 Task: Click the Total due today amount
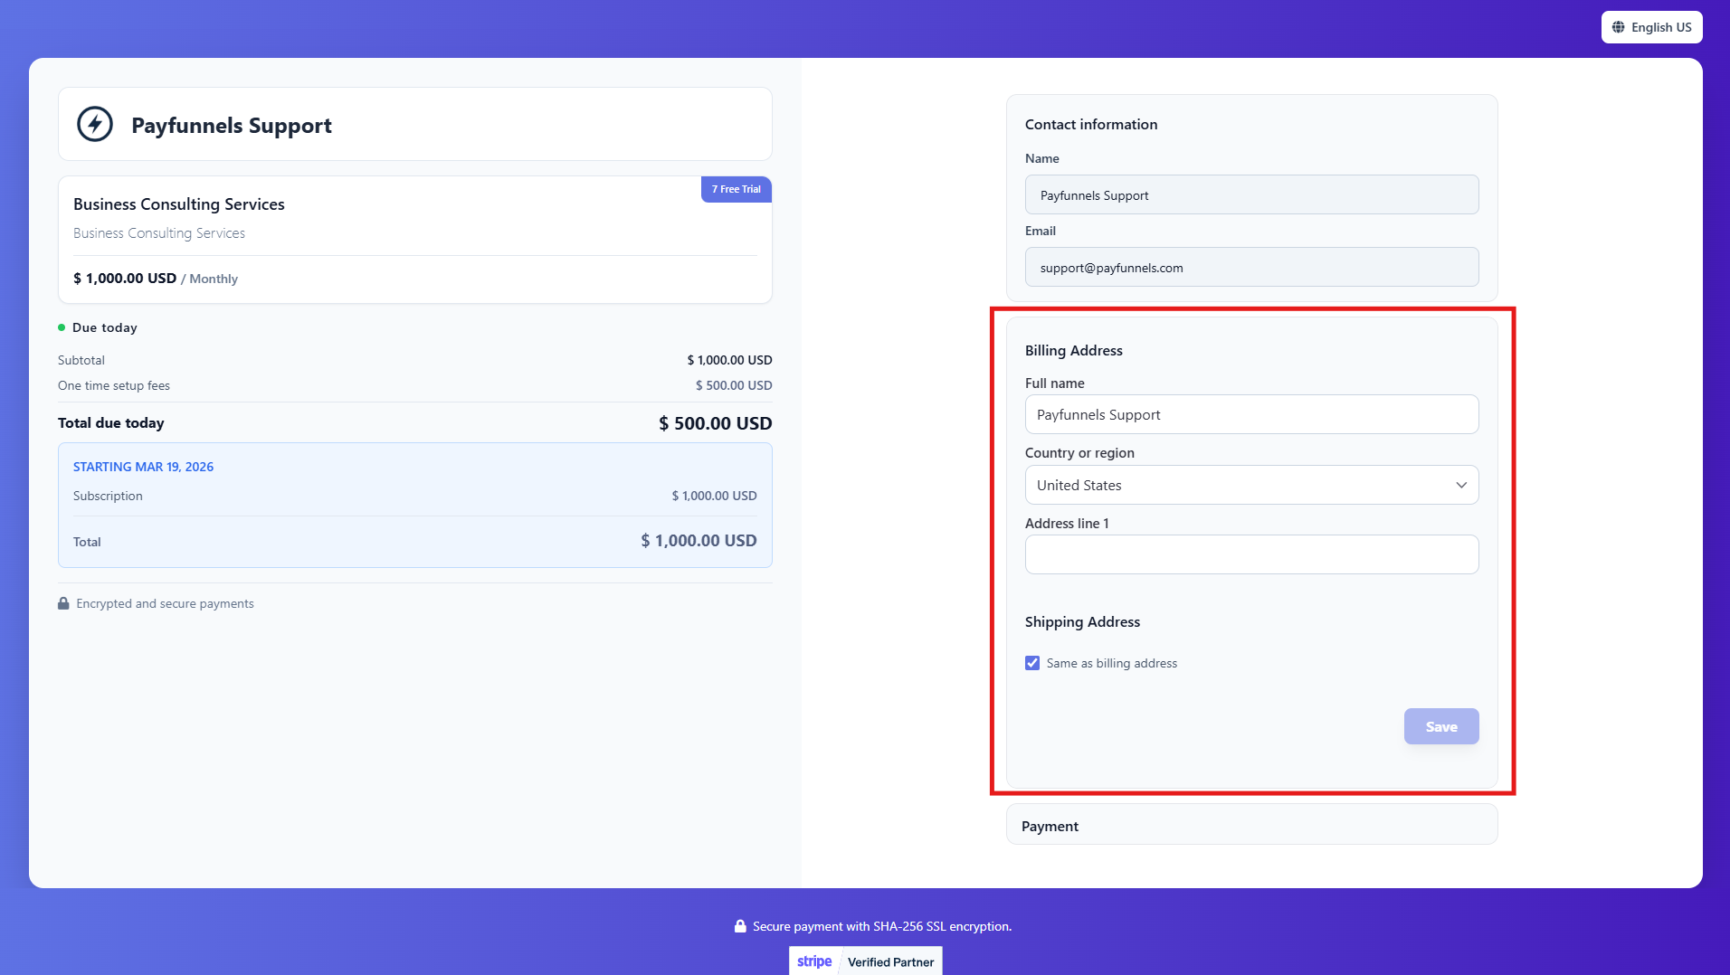click(716, 423)
